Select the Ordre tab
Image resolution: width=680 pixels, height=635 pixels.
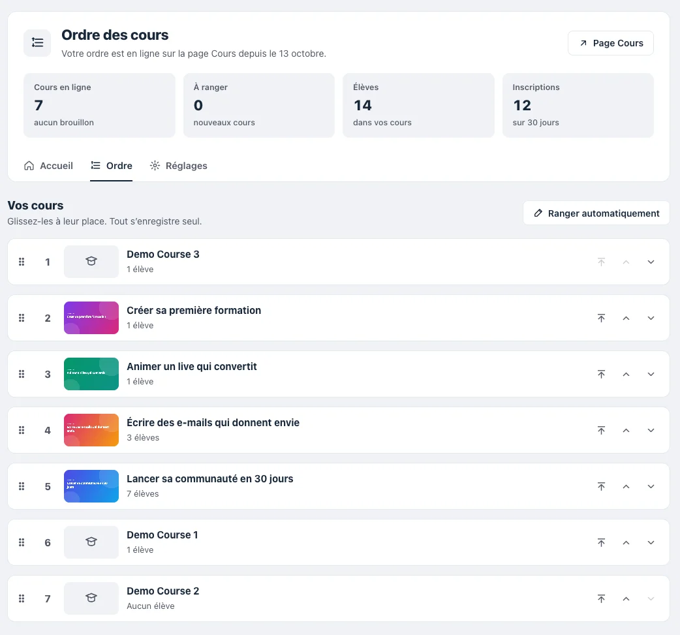pyautogui.click(x=111, y=166)
